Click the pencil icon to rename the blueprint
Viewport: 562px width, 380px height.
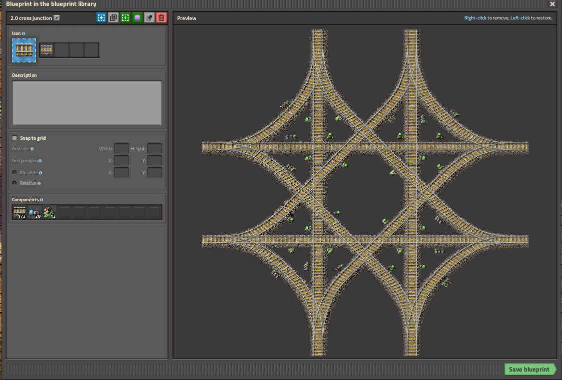57,18
